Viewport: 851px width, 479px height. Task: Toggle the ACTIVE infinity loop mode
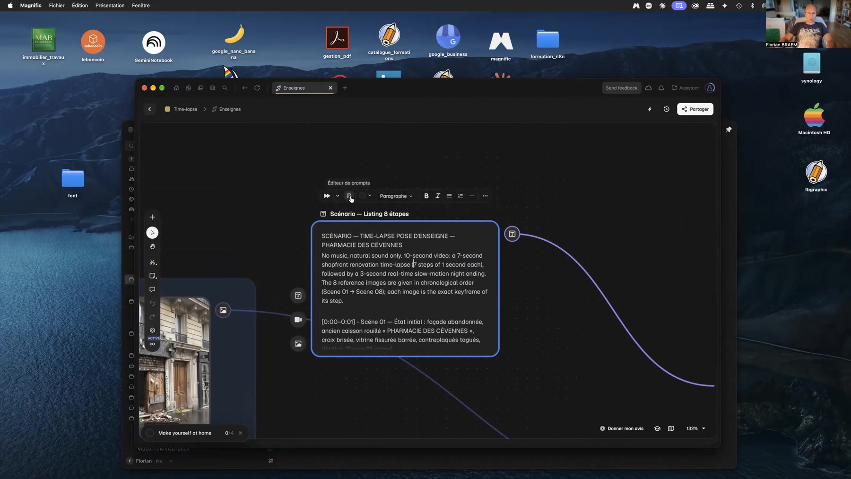click(x=152, y=344)
